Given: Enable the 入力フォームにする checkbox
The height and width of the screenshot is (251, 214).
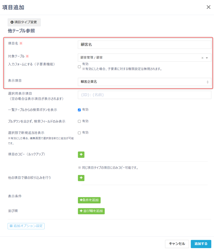Looking at the screenshot, I should point(79,67).
